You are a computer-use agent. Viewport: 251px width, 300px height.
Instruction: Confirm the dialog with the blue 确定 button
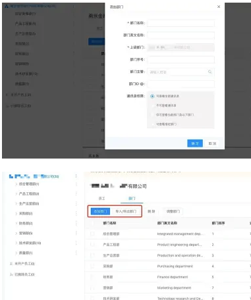click(x=195, y=143)
